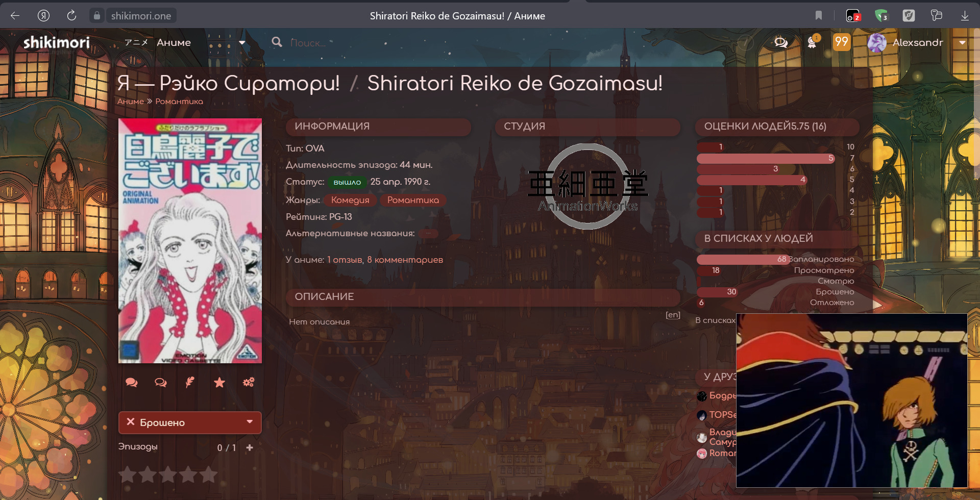Screen dimensions: 980x500
Task: Expand the Брошено list status dropdown
Action: [x=250, y=422]
